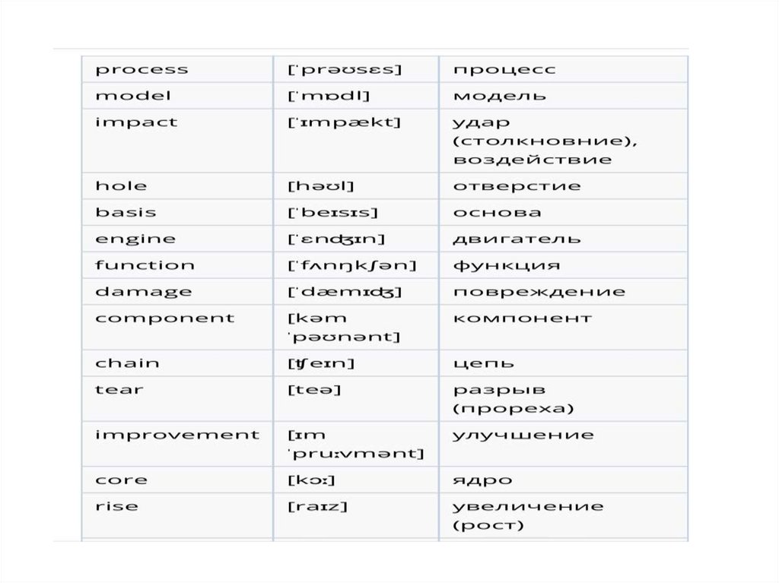Select the "damage" cell
The width and height of the screenshot is (779, 583).
point(144,292)
